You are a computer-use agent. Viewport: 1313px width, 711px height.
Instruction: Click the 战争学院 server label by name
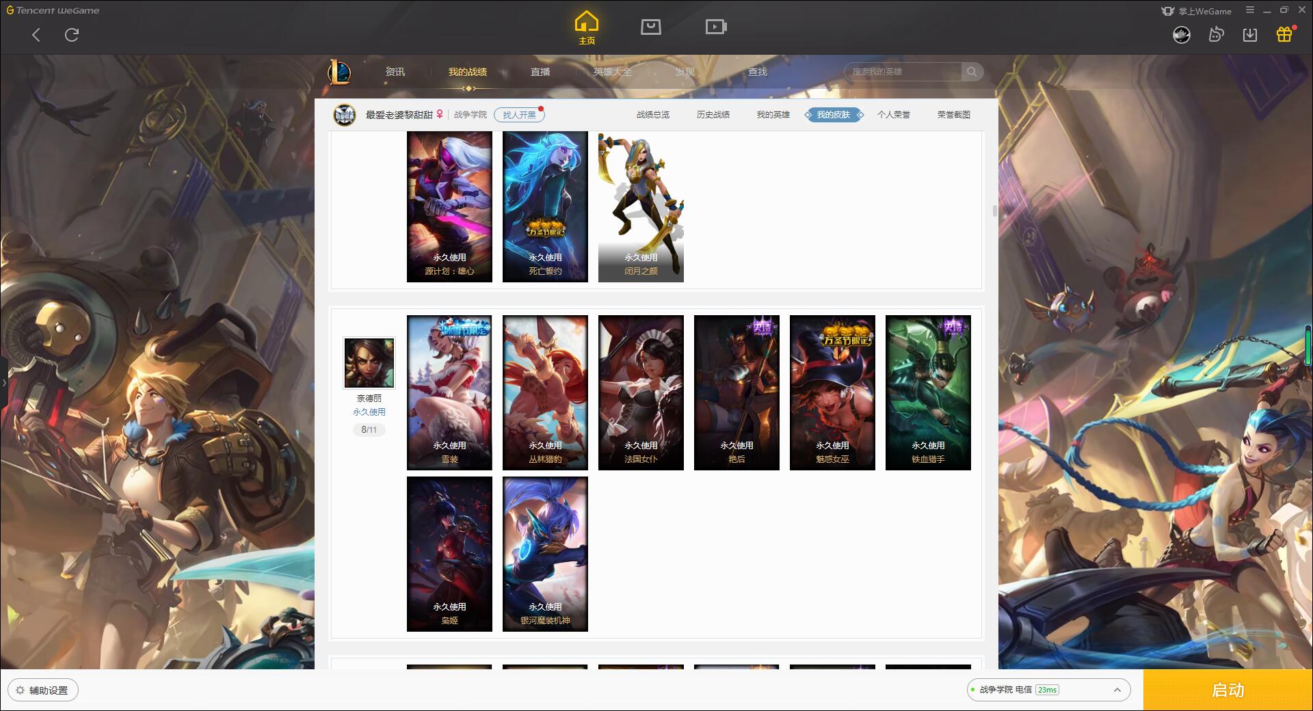pos(470,115)
